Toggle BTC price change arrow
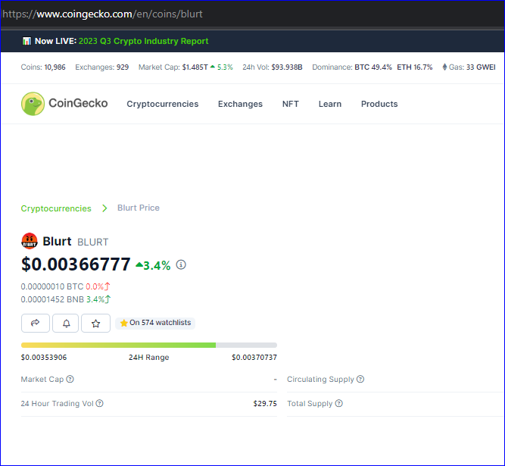The height and width of the screenshot is (466, 505). (108, 286)
